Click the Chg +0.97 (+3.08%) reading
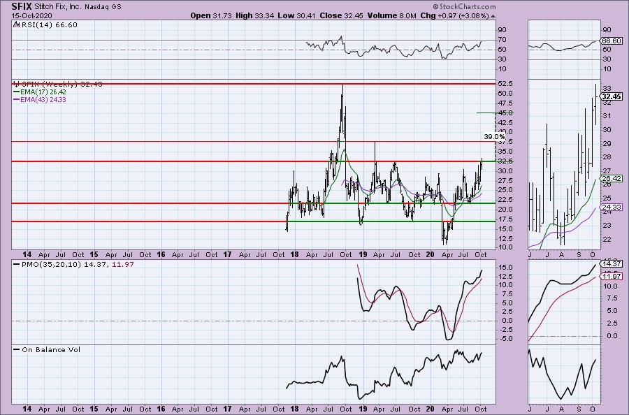The width and height of the screenshot is (629, 415). click(454, 15)
